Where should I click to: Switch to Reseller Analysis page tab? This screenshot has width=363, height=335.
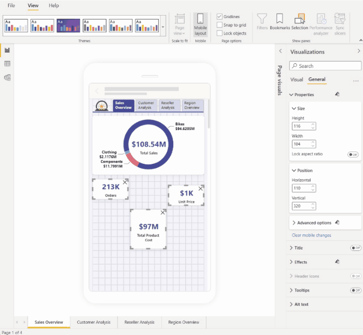click(x=139, y=322)
